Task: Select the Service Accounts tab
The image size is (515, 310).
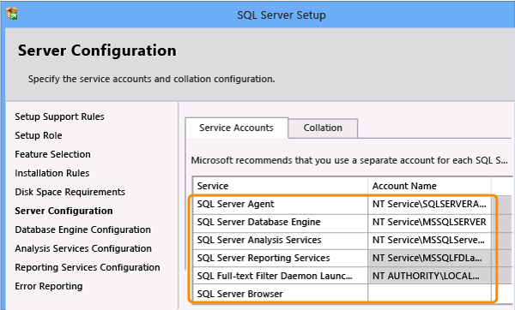Action: click(237, 128)
